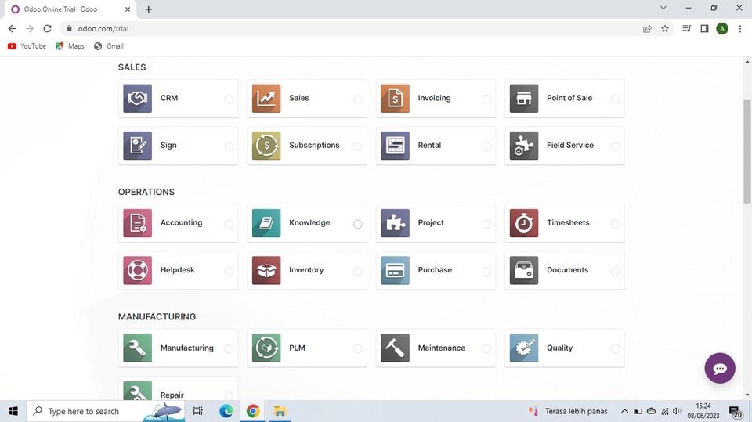The width and height of the screenshot is (752, 422).
Task: Click the Quality gear icon
Action: (x=524, y=348)
